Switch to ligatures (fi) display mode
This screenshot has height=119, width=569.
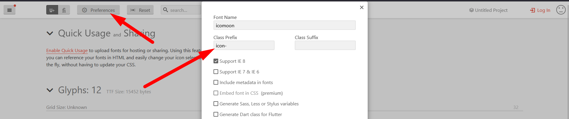pos(64,10)
